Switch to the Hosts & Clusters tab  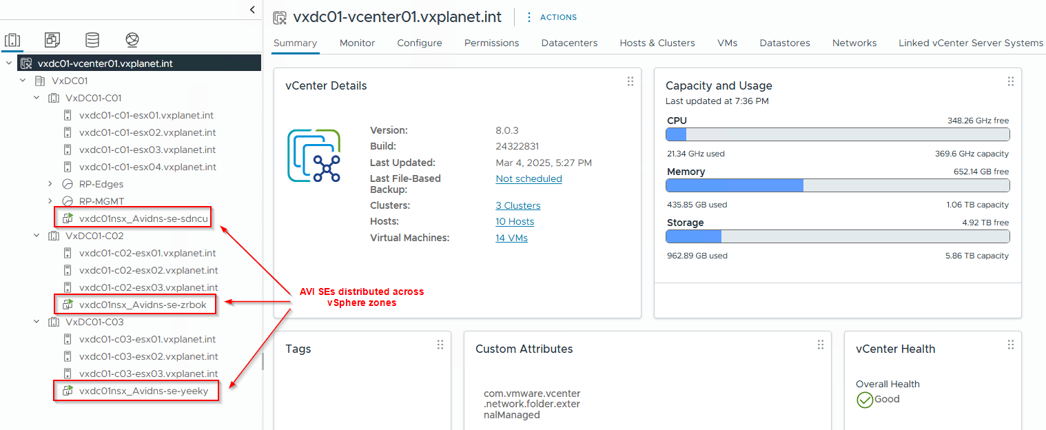[x=657, y=43]
